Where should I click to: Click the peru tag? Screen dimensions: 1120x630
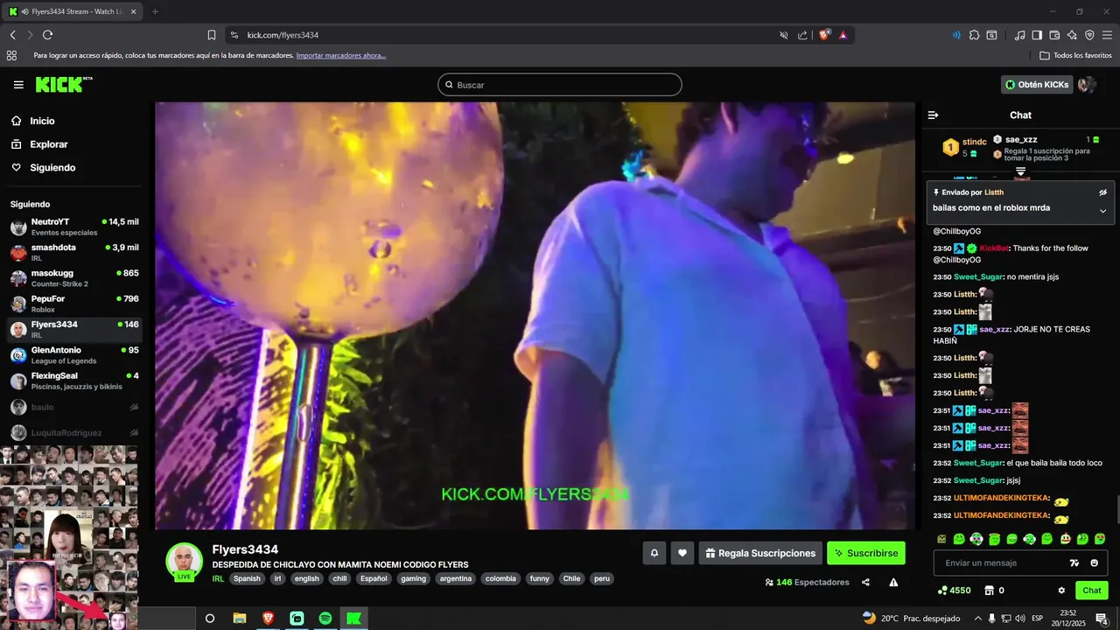[601, 578]
